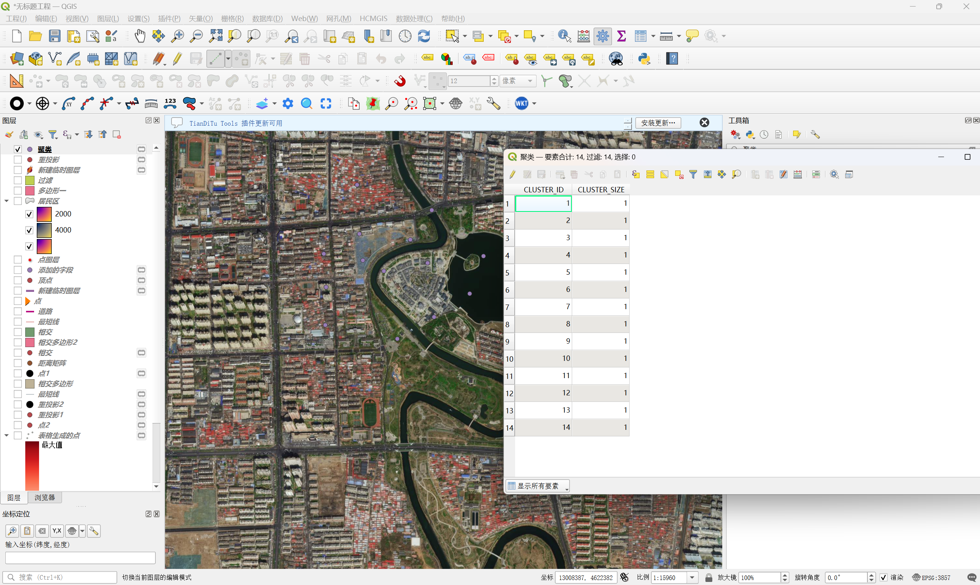
Task: Open the 显示所有要素 filter dropdown
Action: click(x=538, y=486)
